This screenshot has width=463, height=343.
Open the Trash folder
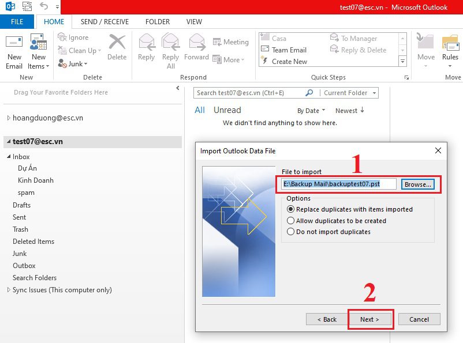click(20, 229)
